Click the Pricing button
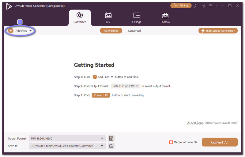The height and width of the screenshot is (157, 245). 181,5
